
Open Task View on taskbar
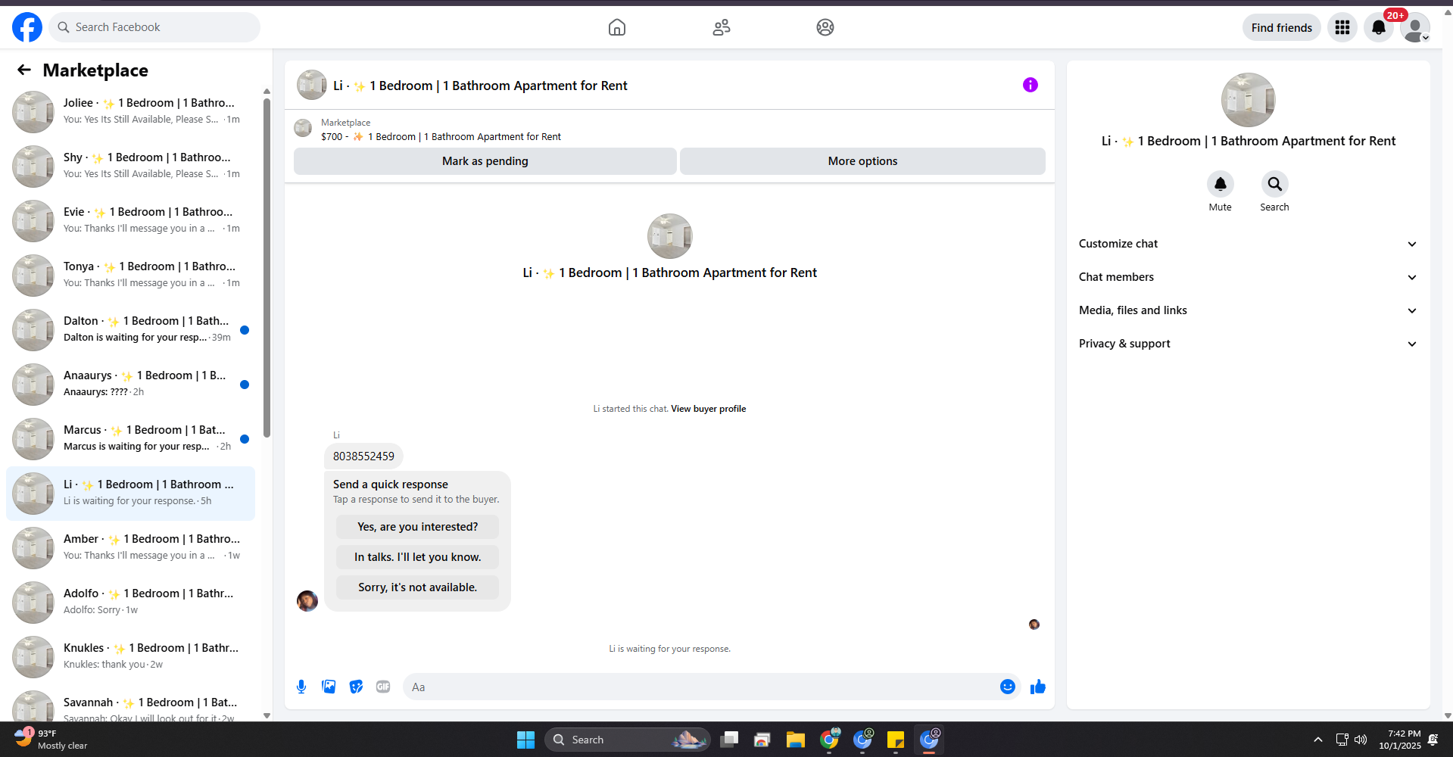coord(729,740)
